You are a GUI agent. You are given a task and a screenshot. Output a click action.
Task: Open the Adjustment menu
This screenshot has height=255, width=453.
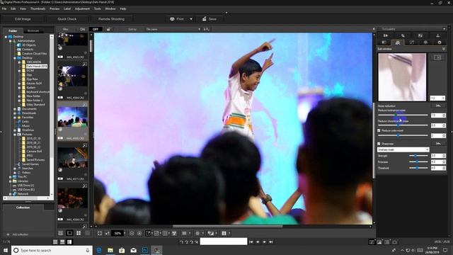point(82,9)
